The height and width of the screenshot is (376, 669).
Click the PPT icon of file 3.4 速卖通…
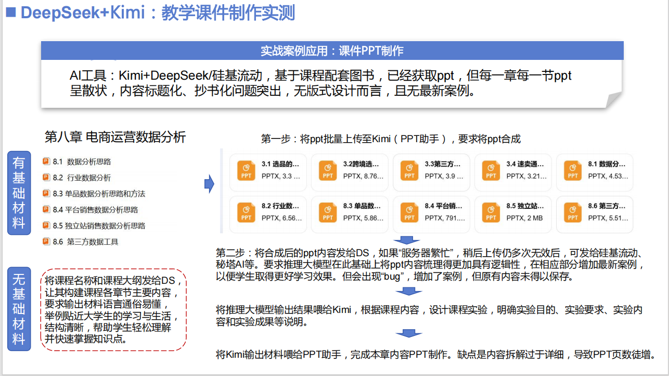pos(491,170)
